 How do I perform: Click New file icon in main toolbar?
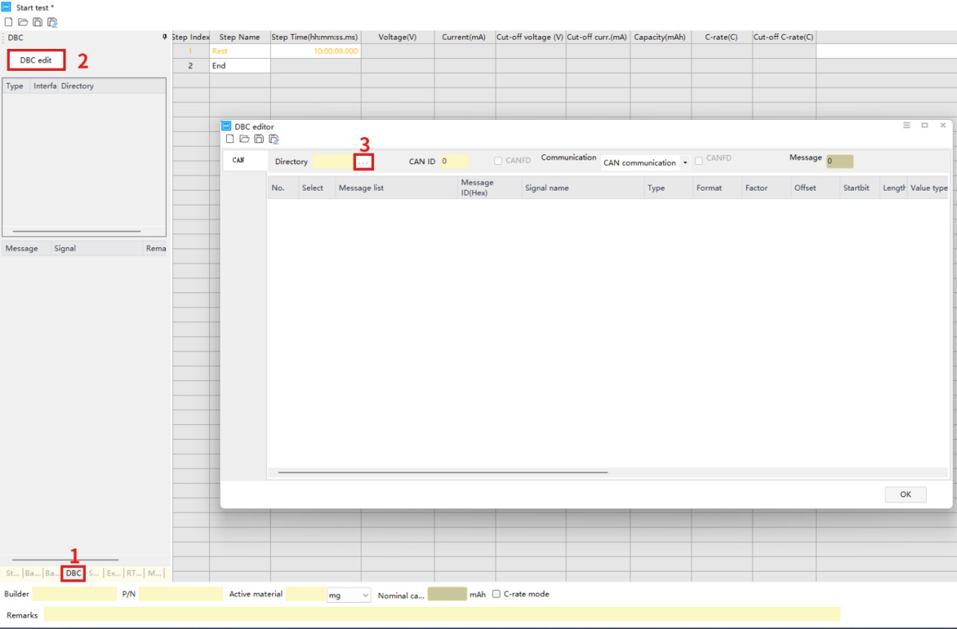[8, 22]
